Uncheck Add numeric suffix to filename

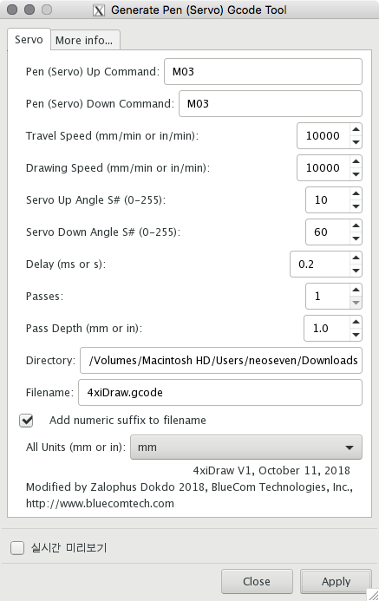(26, 421)
